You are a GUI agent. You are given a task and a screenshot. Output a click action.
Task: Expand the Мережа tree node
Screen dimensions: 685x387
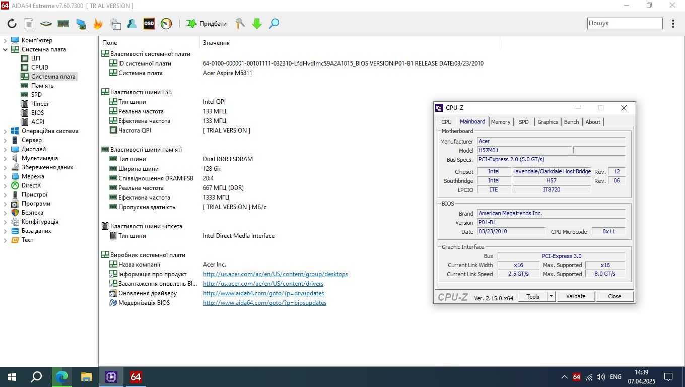pyautogui.click(x=6, y=176)
